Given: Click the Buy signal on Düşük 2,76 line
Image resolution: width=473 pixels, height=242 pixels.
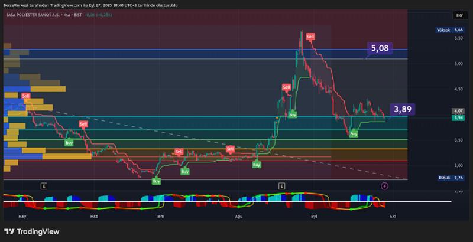Looking at the screenshot, I should point(156,182).
